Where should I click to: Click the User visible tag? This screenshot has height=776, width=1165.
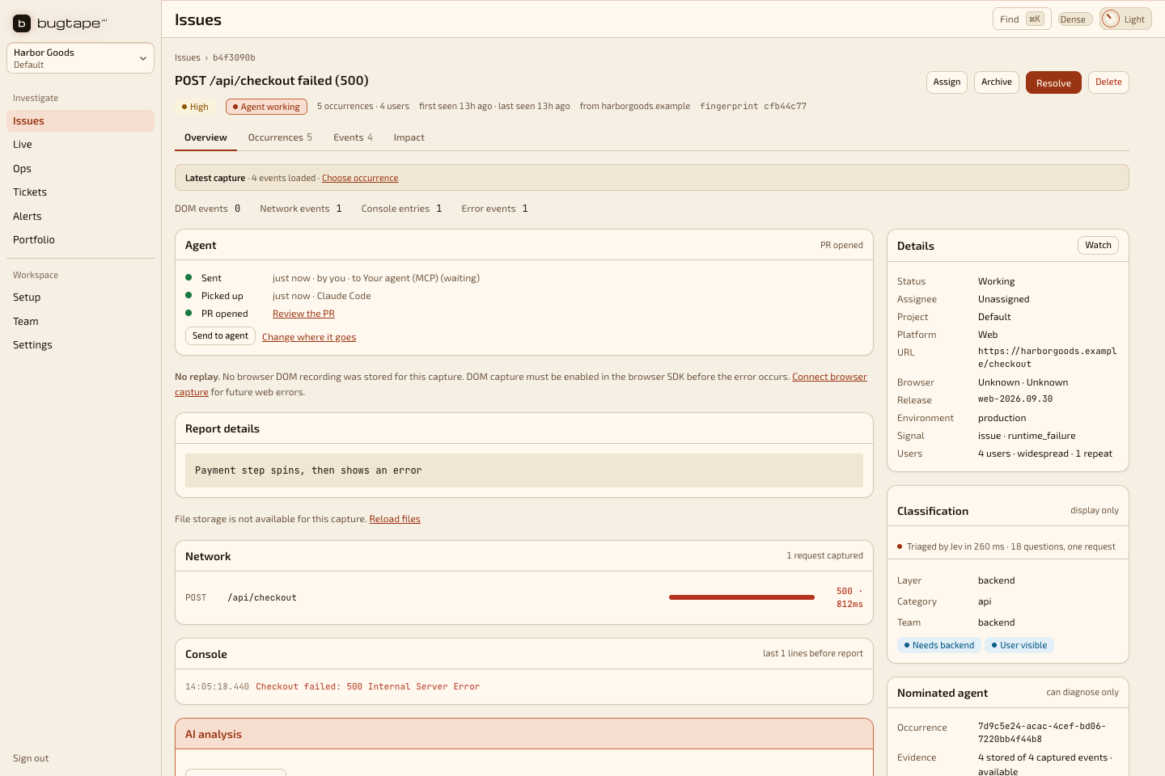(1019, 645)
